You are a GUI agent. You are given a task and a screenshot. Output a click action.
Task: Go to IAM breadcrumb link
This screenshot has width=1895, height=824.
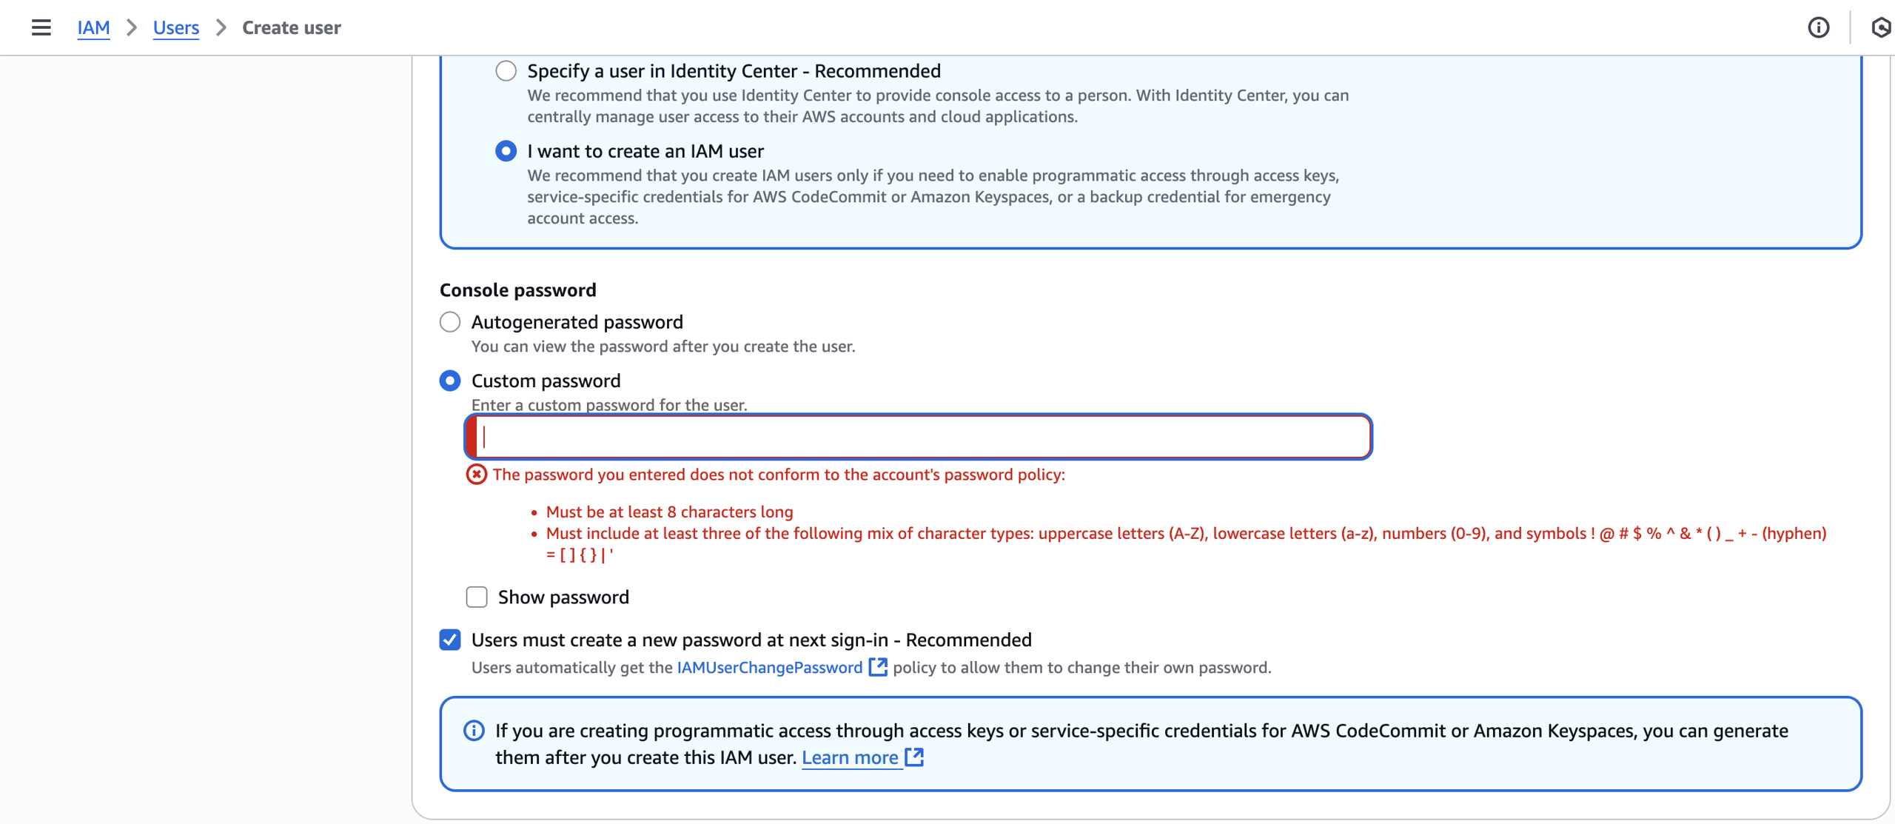pyautogui.click(x=93, y=27)
